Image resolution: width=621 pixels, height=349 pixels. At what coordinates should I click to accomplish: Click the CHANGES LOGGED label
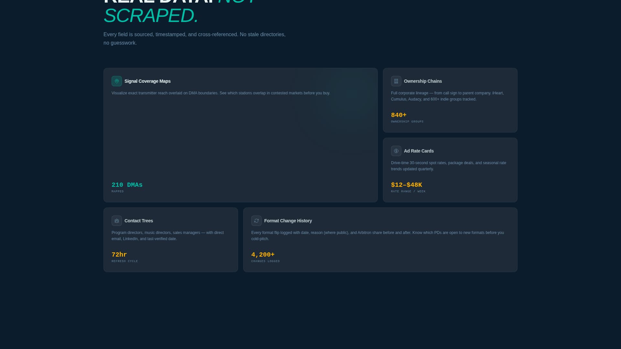tap(266, 261)
